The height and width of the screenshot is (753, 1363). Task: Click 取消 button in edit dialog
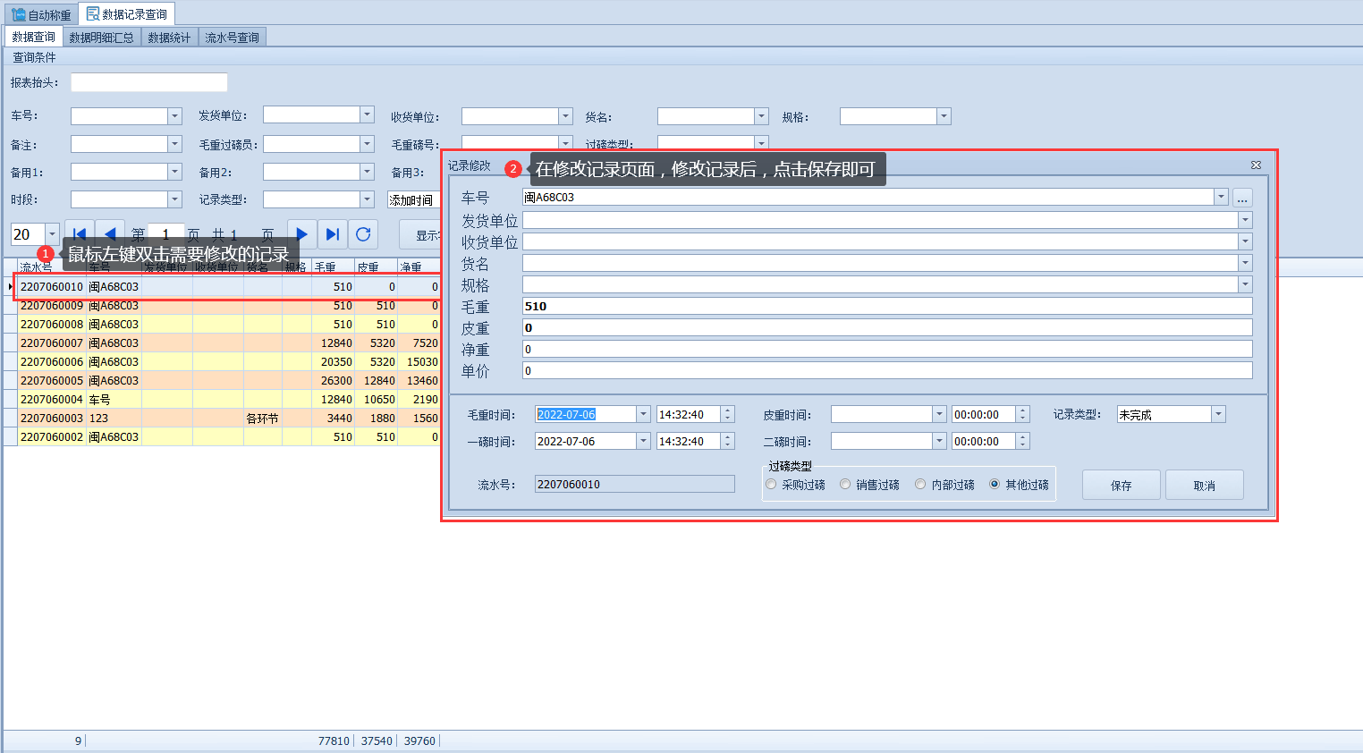(1205, 485)
